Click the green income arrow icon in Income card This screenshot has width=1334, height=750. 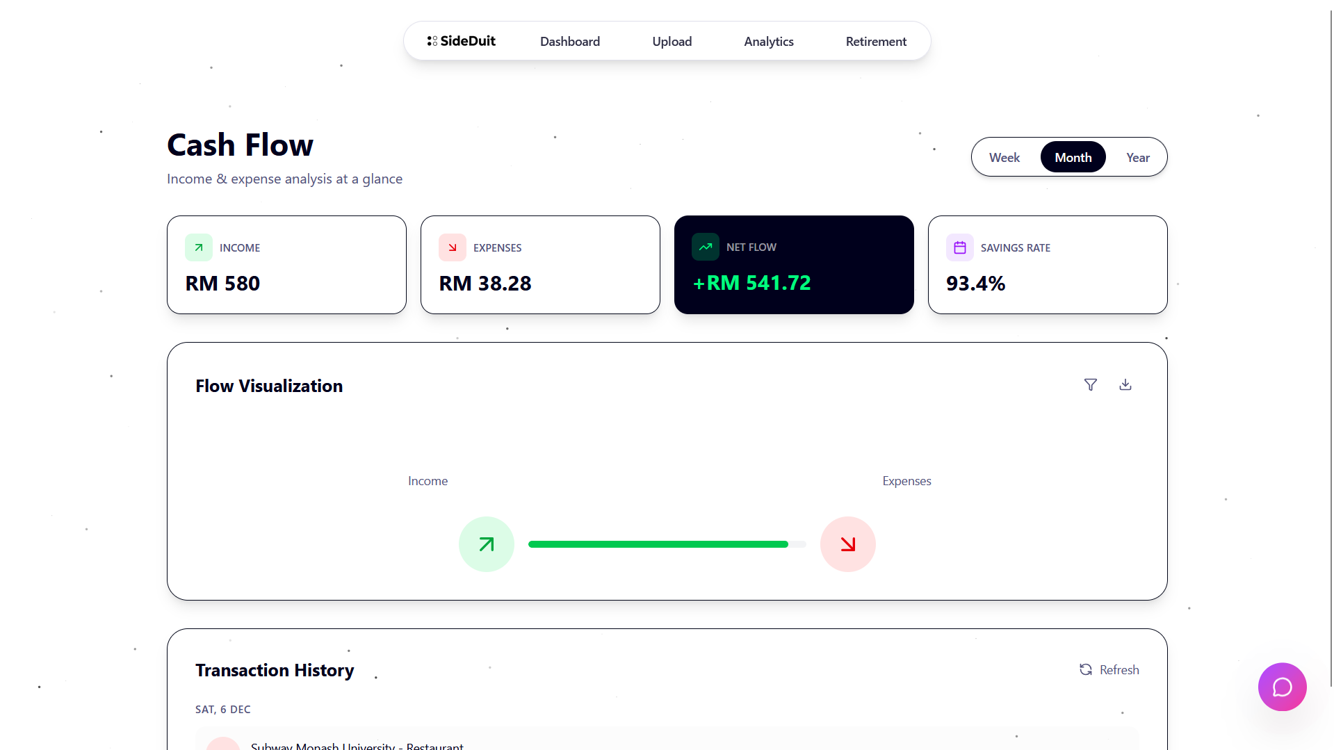pos(199,247)
